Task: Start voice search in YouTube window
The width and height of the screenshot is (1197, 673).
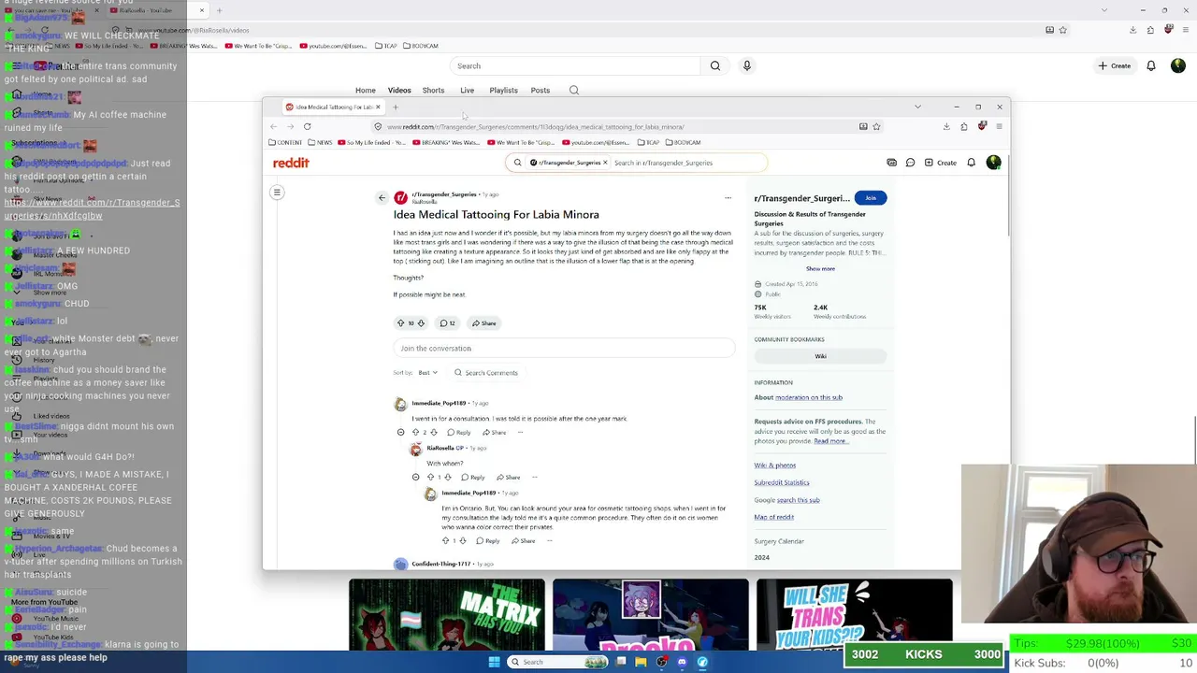Action: (x=746, y=65)
